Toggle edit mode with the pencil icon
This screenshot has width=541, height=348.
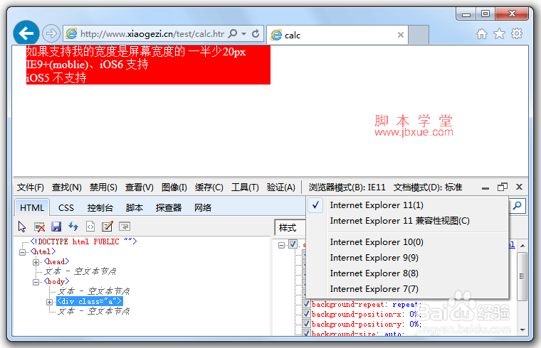107,227
